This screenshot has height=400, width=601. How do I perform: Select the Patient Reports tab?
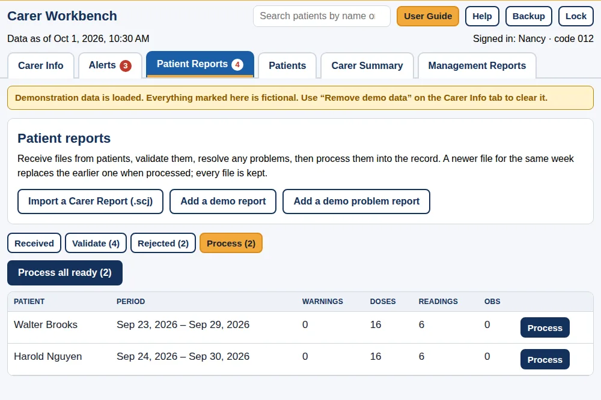pos(200,64)
